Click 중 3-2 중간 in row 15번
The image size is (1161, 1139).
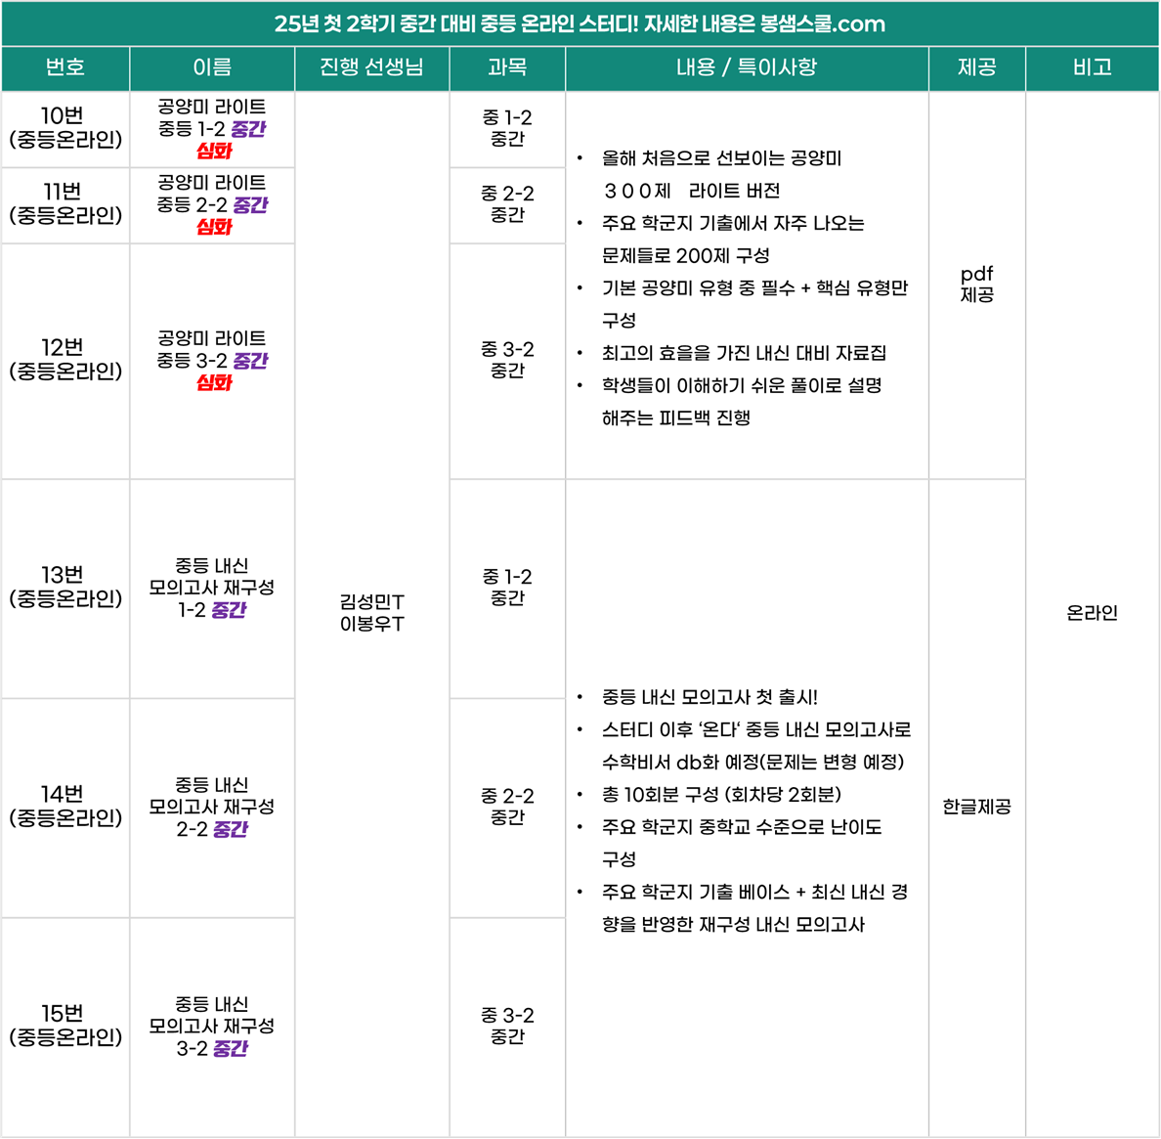pyautogui.click(x=507, y=1026)
